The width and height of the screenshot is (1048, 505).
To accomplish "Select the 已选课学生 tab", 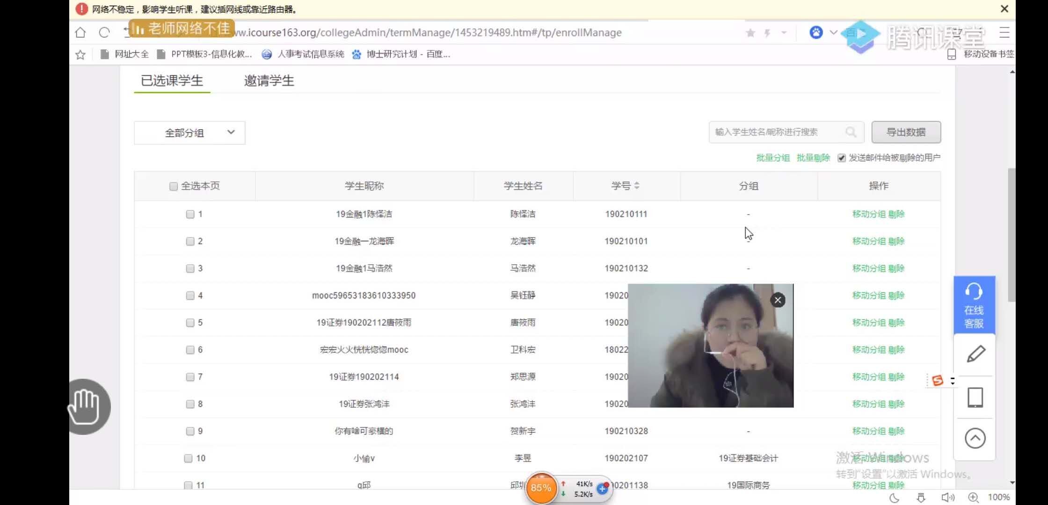I will click(x=172, y=81).
